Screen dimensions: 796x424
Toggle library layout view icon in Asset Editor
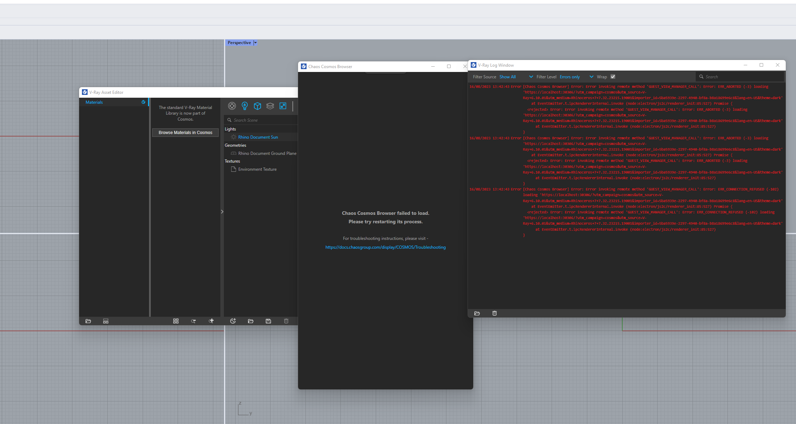click(106, 321)
